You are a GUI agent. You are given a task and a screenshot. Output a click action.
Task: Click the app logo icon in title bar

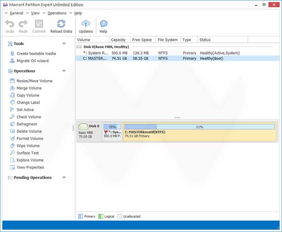(5, 5)
